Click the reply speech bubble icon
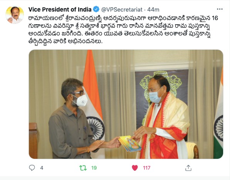This screenshot has height=180, width=230. (x=32, y=168)
